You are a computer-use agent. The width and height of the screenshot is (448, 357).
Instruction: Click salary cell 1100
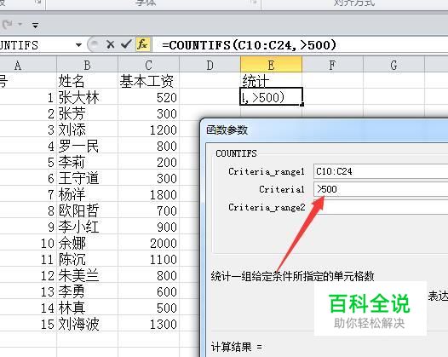[148, 259]
